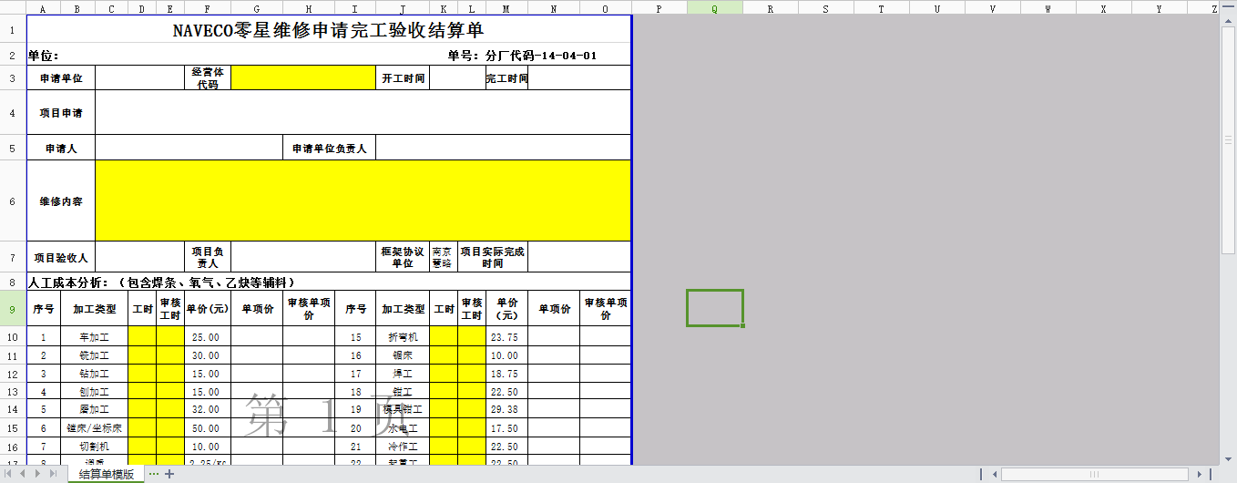This screenshot has width=1237, height=483.
Task: Select row 1 header
Action: (13, 30)
